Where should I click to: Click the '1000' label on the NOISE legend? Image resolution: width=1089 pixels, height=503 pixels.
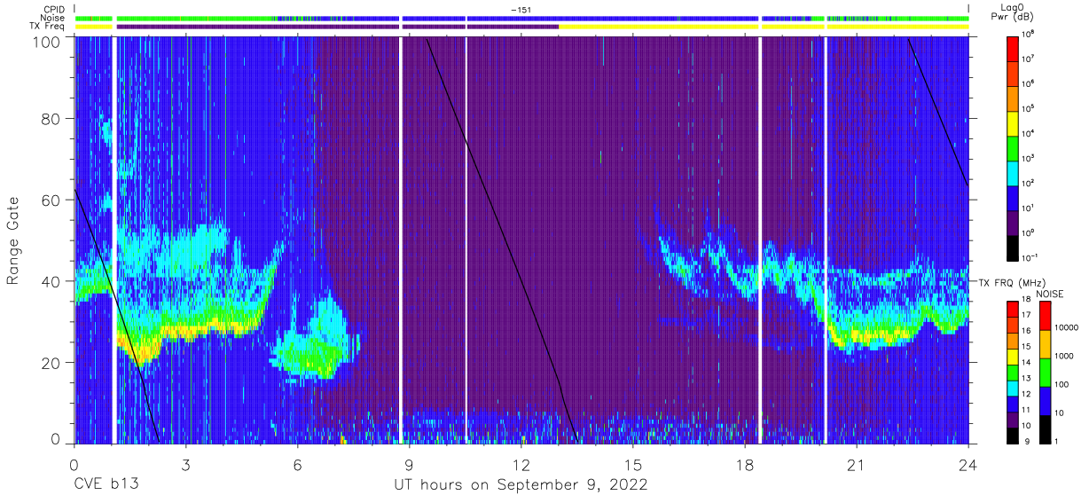[x=1066, y=356]
